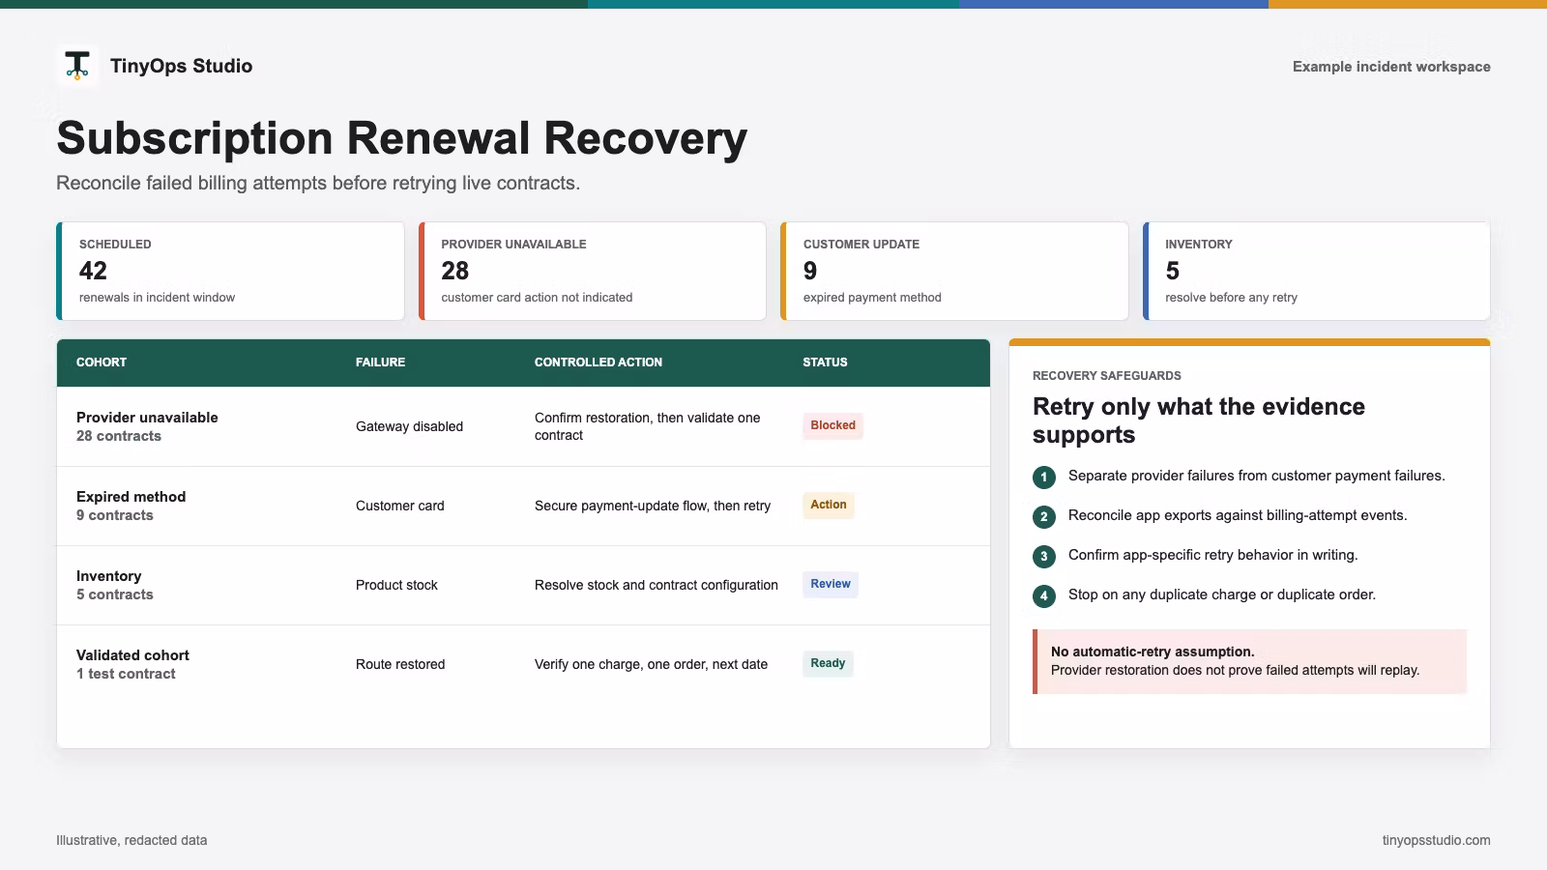The image size is (1547, 870).
Task: Open the Customer Update 9 card
Action: [x=954, y=271]
